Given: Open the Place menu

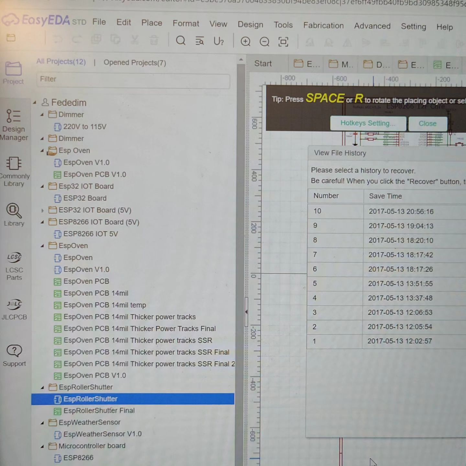Looking at the screenshot, I should 151,23.
